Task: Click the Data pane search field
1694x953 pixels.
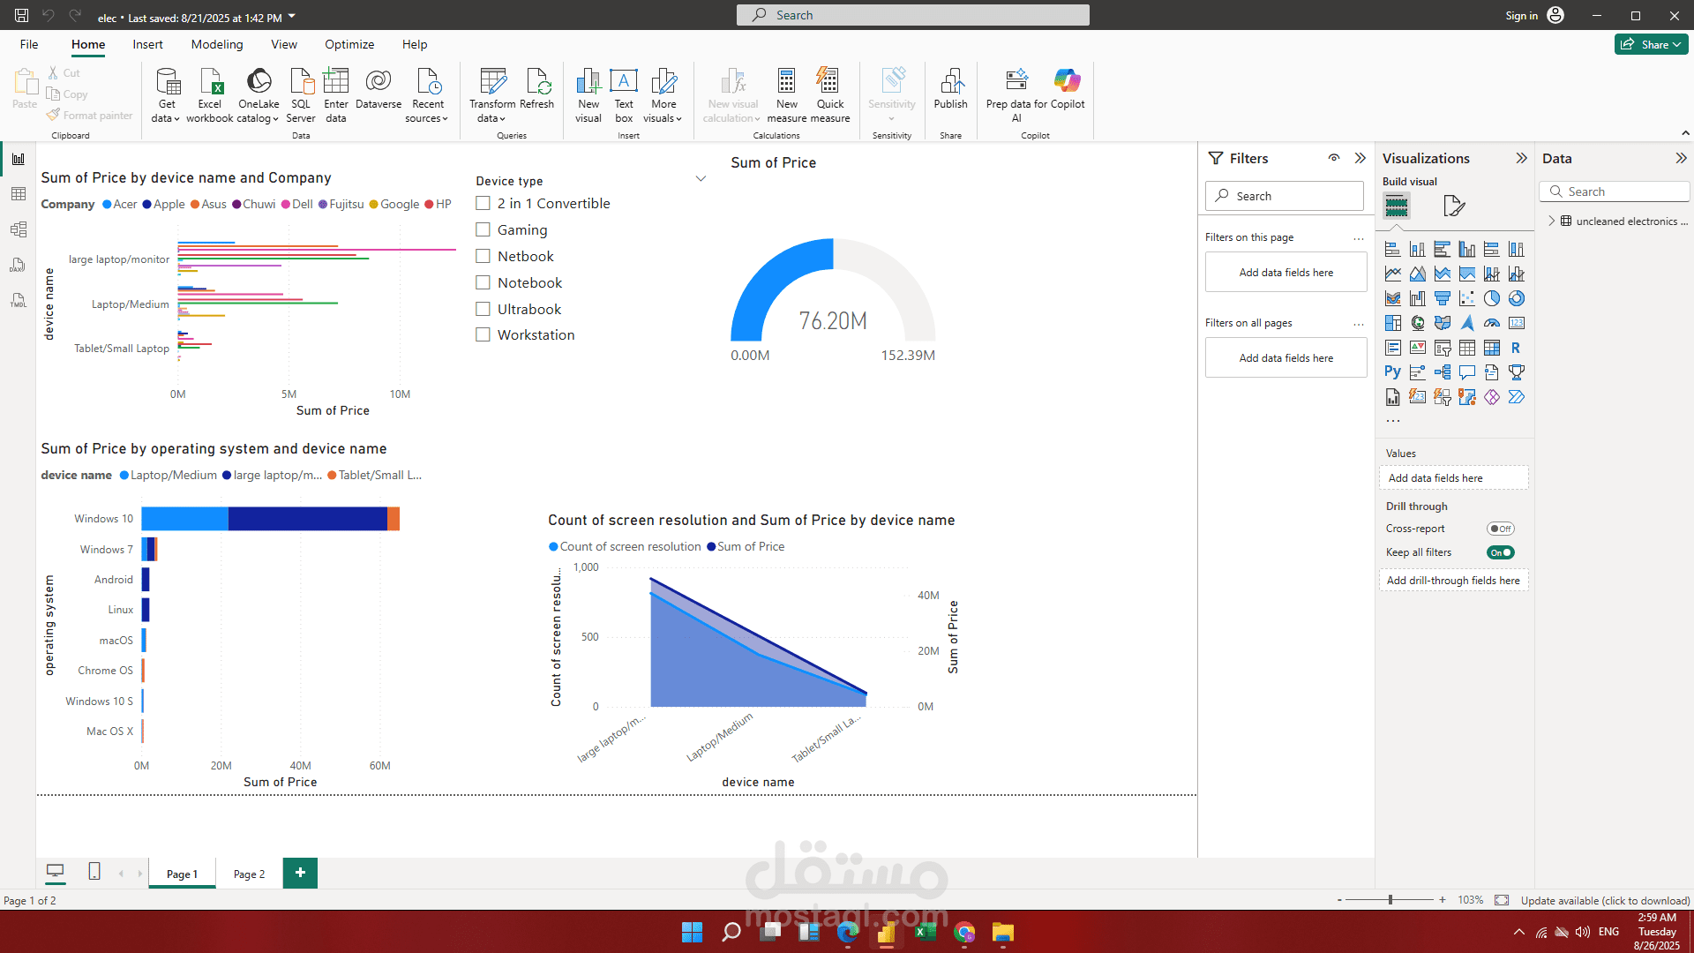Action: (x=1614, y=191)
